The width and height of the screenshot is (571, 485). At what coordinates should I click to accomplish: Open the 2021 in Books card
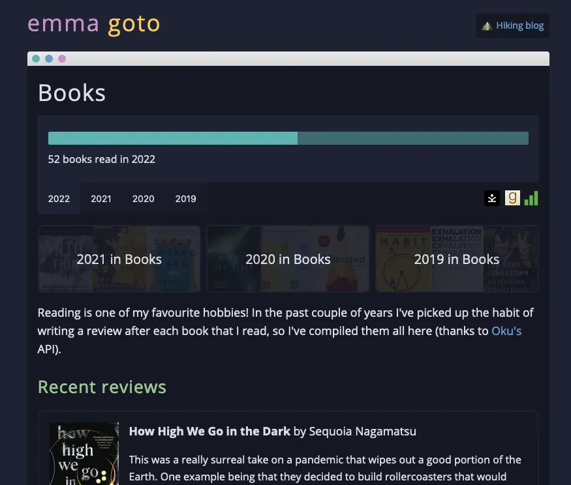pos(119,259)
